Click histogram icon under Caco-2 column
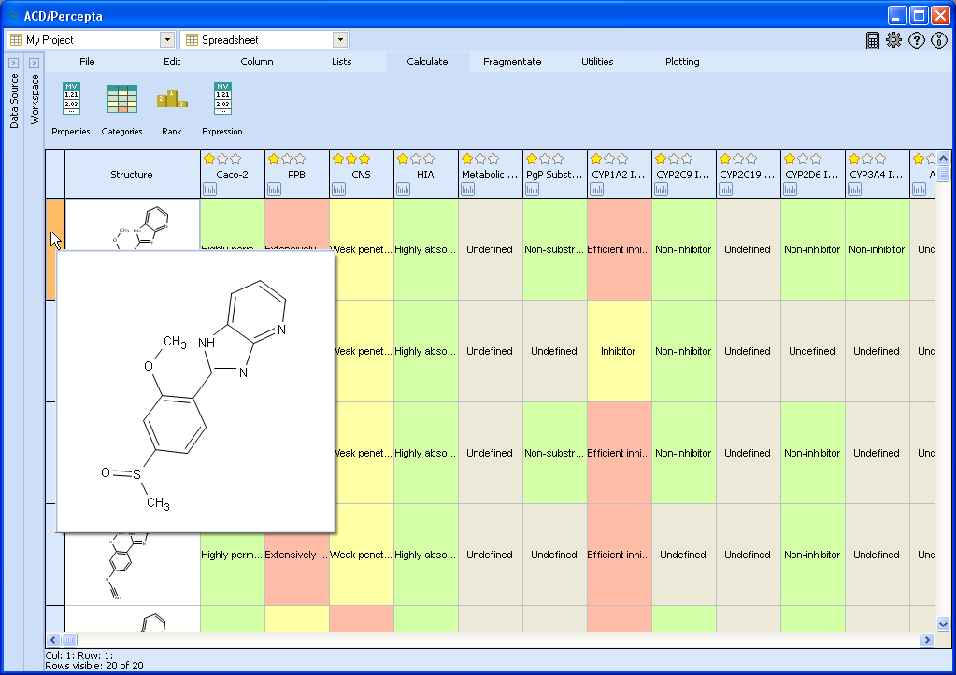Screen dimensions: 956x675 (x=209, y=190)
